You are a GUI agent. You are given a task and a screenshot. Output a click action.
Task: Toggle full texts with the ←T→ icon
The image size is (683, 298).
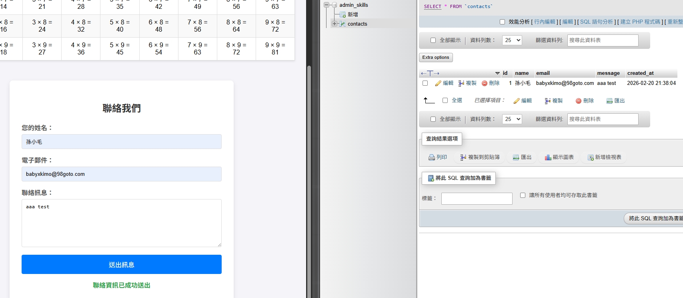[x=430, y=73]
